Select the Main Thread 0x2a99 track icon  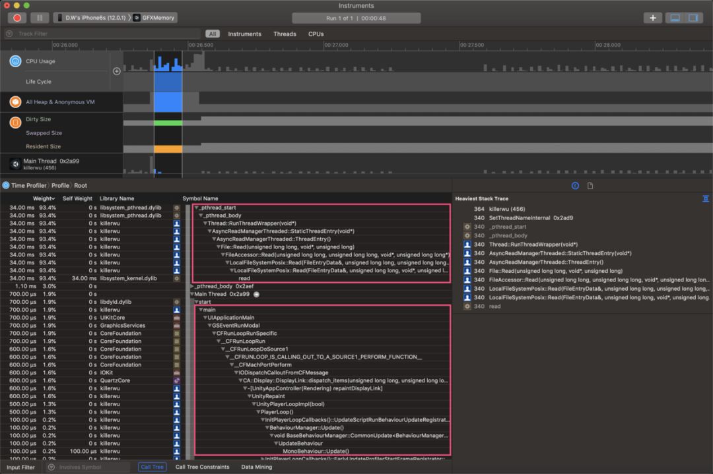(x=15, y=164)
